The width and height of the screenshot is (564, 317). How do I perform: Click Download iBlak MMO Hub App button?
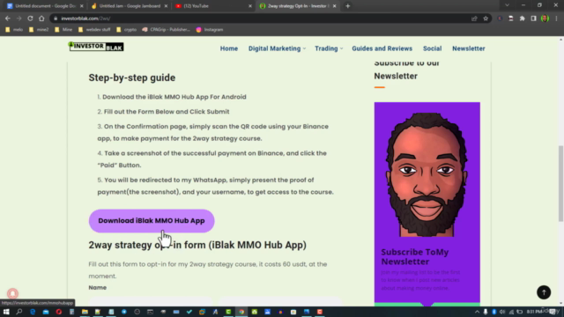tap(152, 221)
